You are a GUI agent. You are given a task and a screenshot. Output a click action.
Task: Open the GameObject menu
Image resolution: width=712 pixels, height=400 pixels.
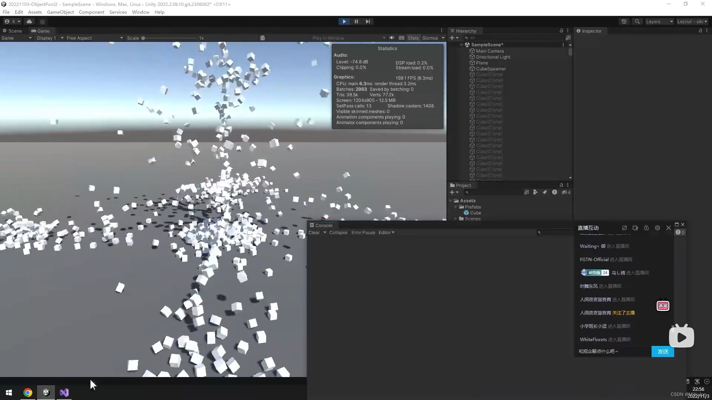tap(60, 12)
